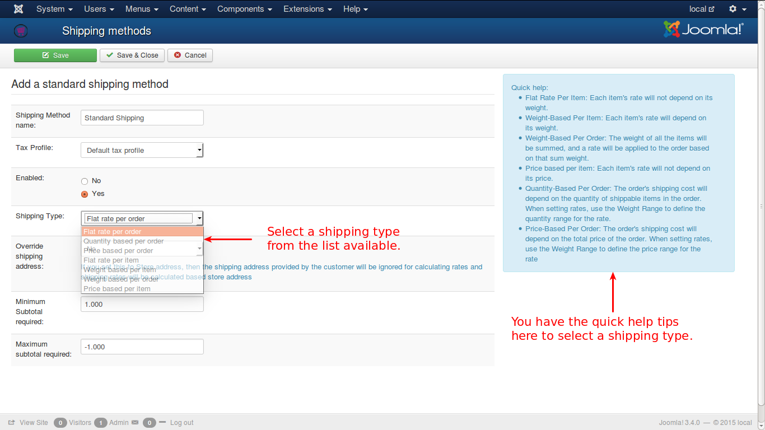This screenshot has height=430, width=765.
Task: Click the View Site icon in footer
Action: 12,423
